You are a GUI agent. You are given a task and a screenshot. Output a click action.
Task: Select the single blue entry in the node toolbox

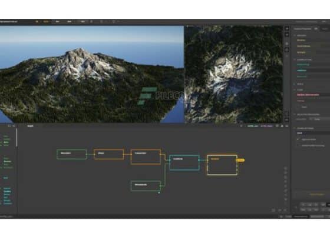click(6, 178)
